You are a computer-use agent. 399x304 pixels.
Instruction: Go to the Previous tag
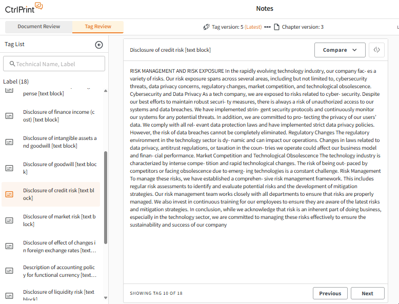(x=330, y=293)
